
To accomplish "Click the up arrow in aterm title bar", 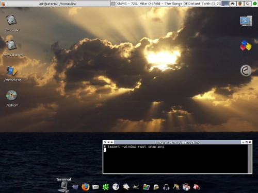I will [x=111, y=142].
